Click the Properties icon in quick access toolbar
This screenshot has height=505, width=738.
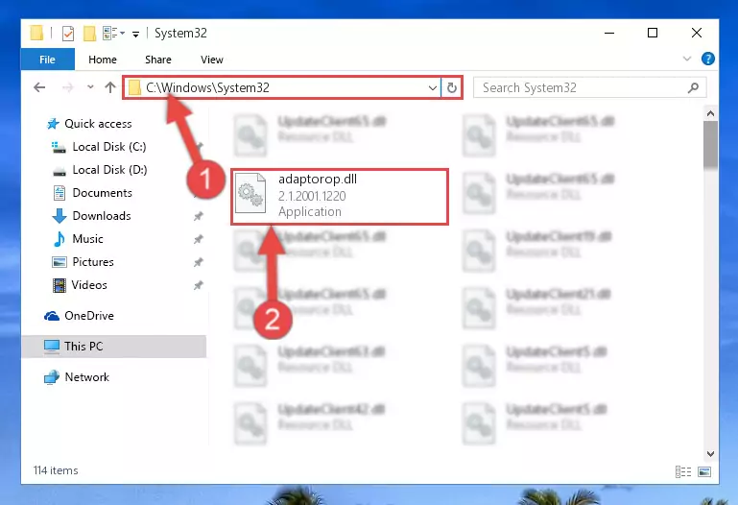pyautogui.click(x=68, y=34)
